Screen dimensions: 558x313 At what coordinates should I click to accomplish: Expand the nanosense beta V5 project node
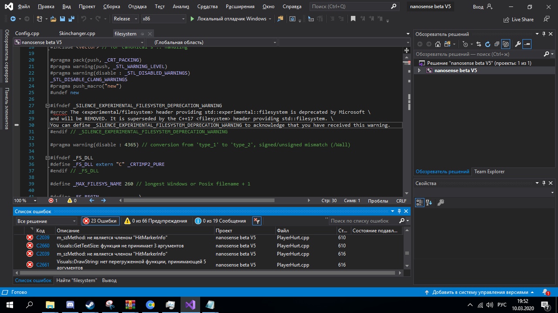pyautogui.click(x=419, y=70)
